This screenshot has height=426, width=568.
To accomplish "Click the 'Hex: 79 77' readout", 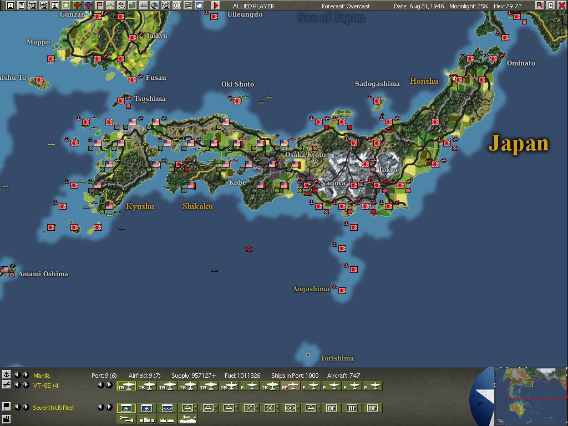I will click(508, 6).
